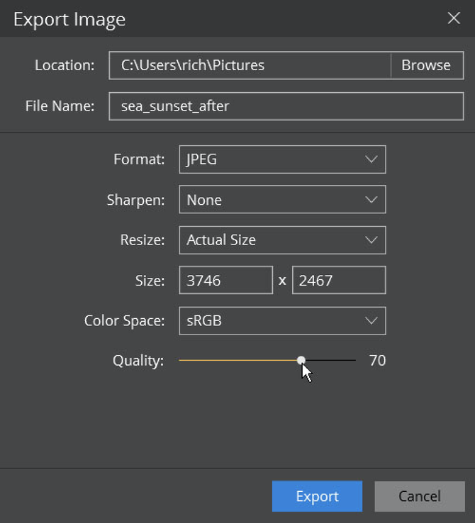Open the Color Space dropdown showing sRGB
This screenshot has width=475, height=523.
[x=283, y=321]
